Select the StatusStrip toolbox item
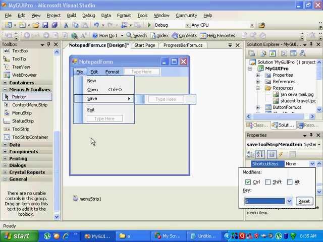 [23, 121]
